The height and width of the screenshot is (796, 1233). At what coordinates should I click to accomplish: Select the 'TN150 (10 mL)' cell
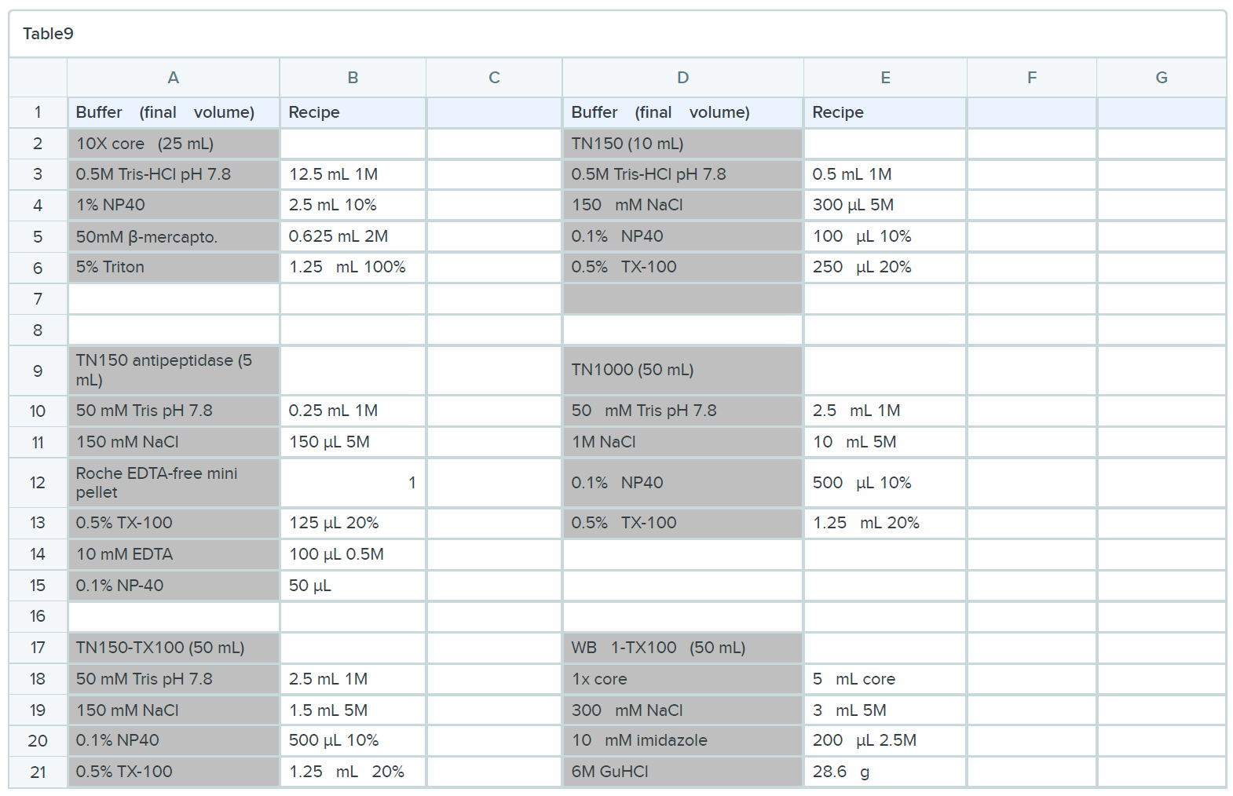click(682, 144)
